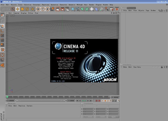Click the viewport rotate camera icon
The height and width of the screenshot is (121, 168).
[x=116, y=13]
